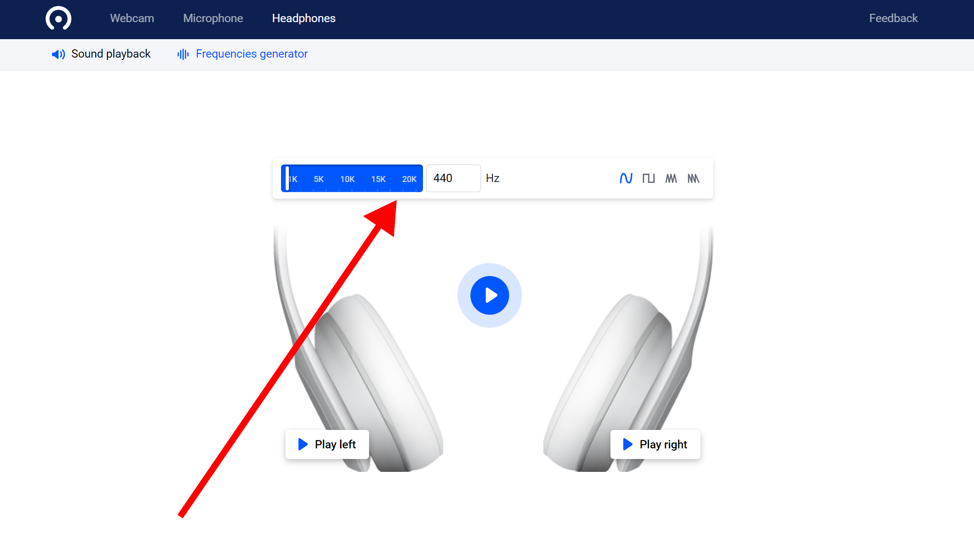Select the sine waveform icon

pyautogui.click(x=626, y=178)
